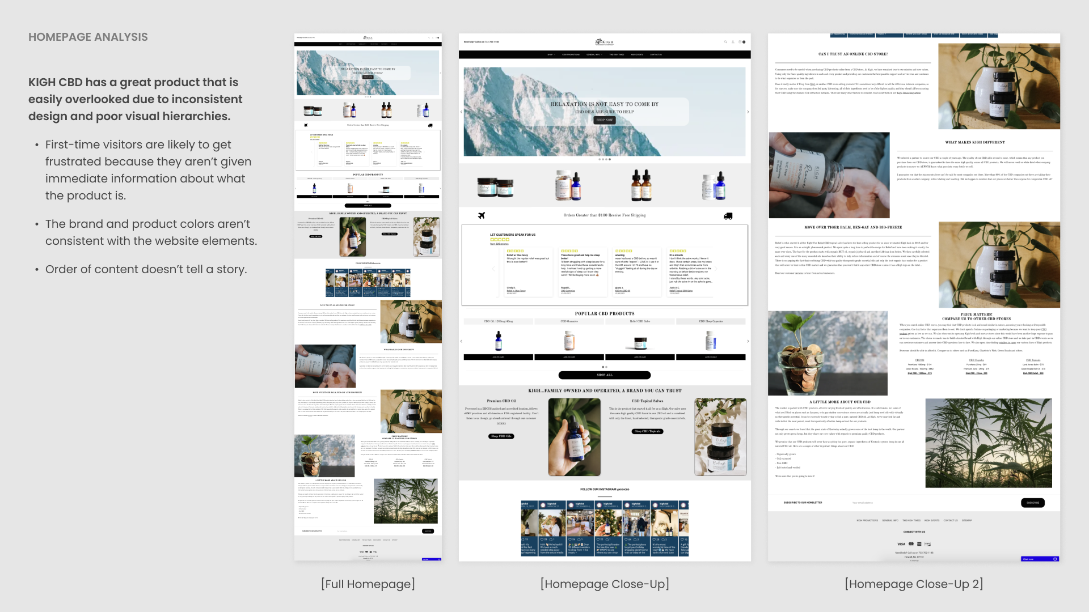This screenshot has width=1089, height=612.
Task: Click the Mastercard payment icon in footer
Action: tap(911, 544)
